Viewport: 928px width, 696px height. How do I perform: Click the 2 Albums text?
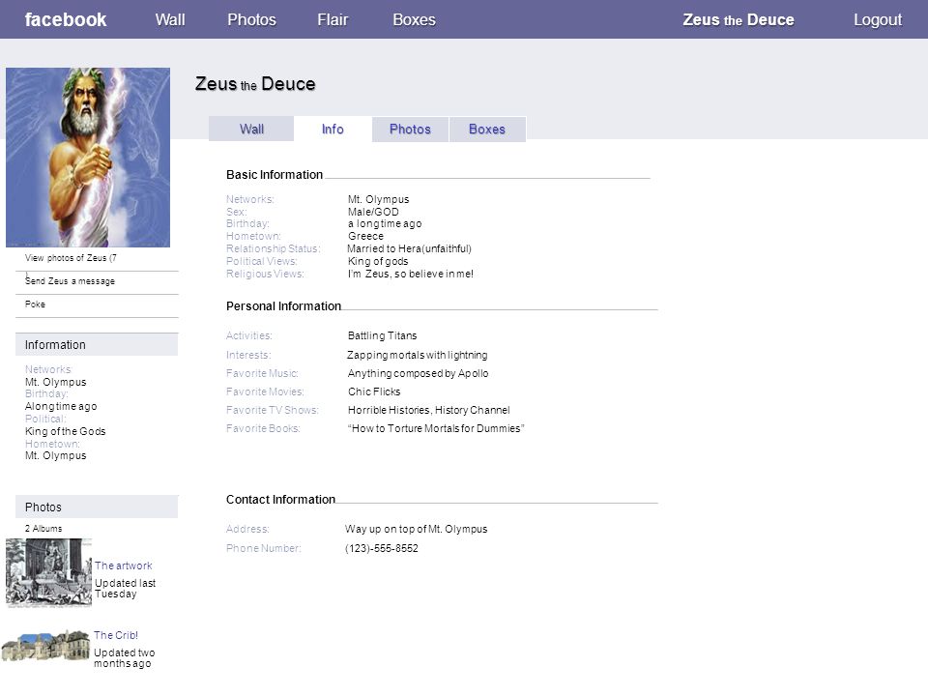pyautogui.click(x=43, y=529)
